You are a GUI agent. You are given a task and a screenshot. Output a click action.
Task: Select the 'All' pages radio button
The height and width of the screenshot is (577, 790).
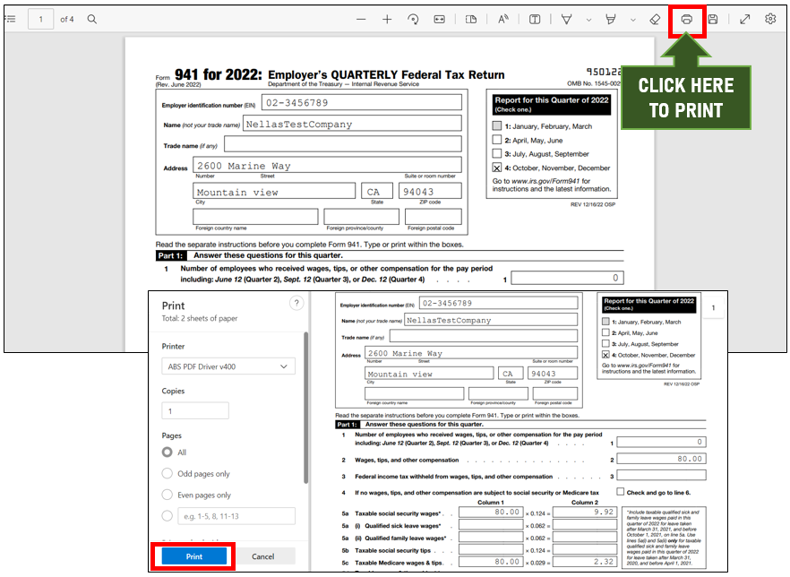167,452
